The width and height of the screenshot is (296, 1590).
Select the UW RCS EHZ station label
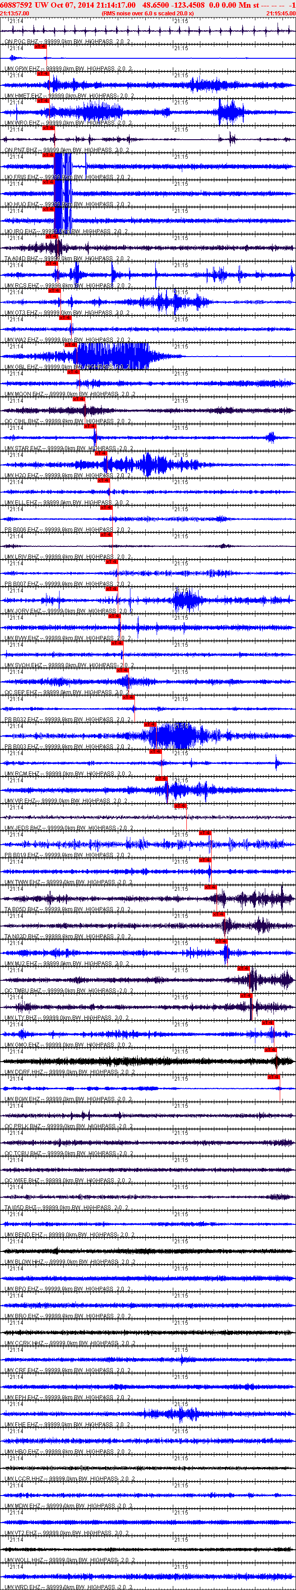(67, 286)
